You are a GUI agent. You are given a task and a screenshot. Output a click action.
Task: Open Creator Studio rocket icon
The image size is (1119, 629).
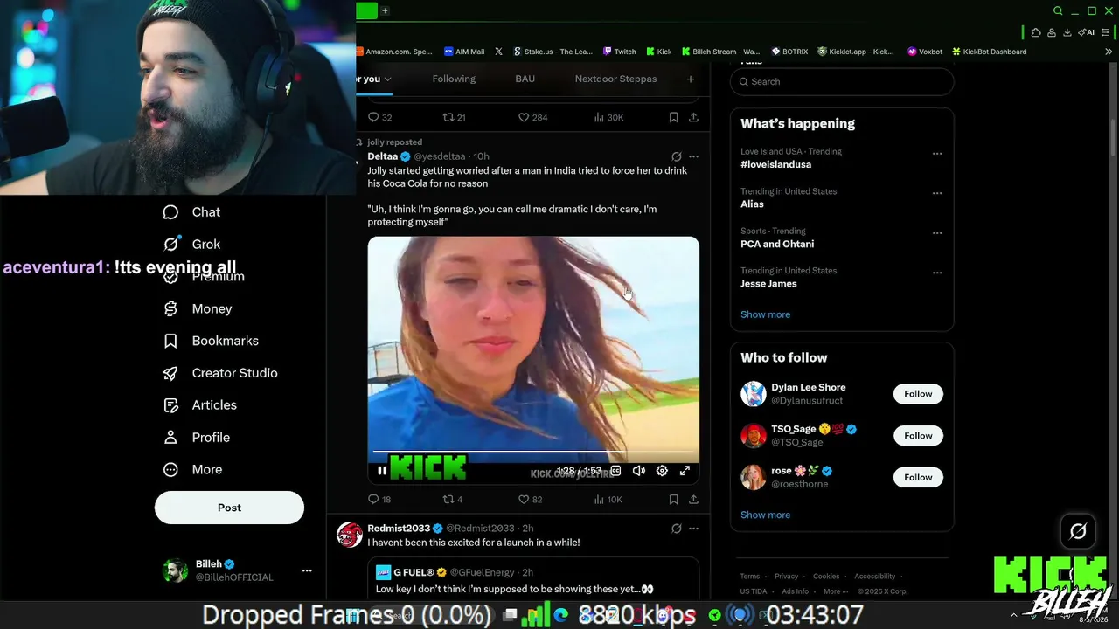[171, 373]
